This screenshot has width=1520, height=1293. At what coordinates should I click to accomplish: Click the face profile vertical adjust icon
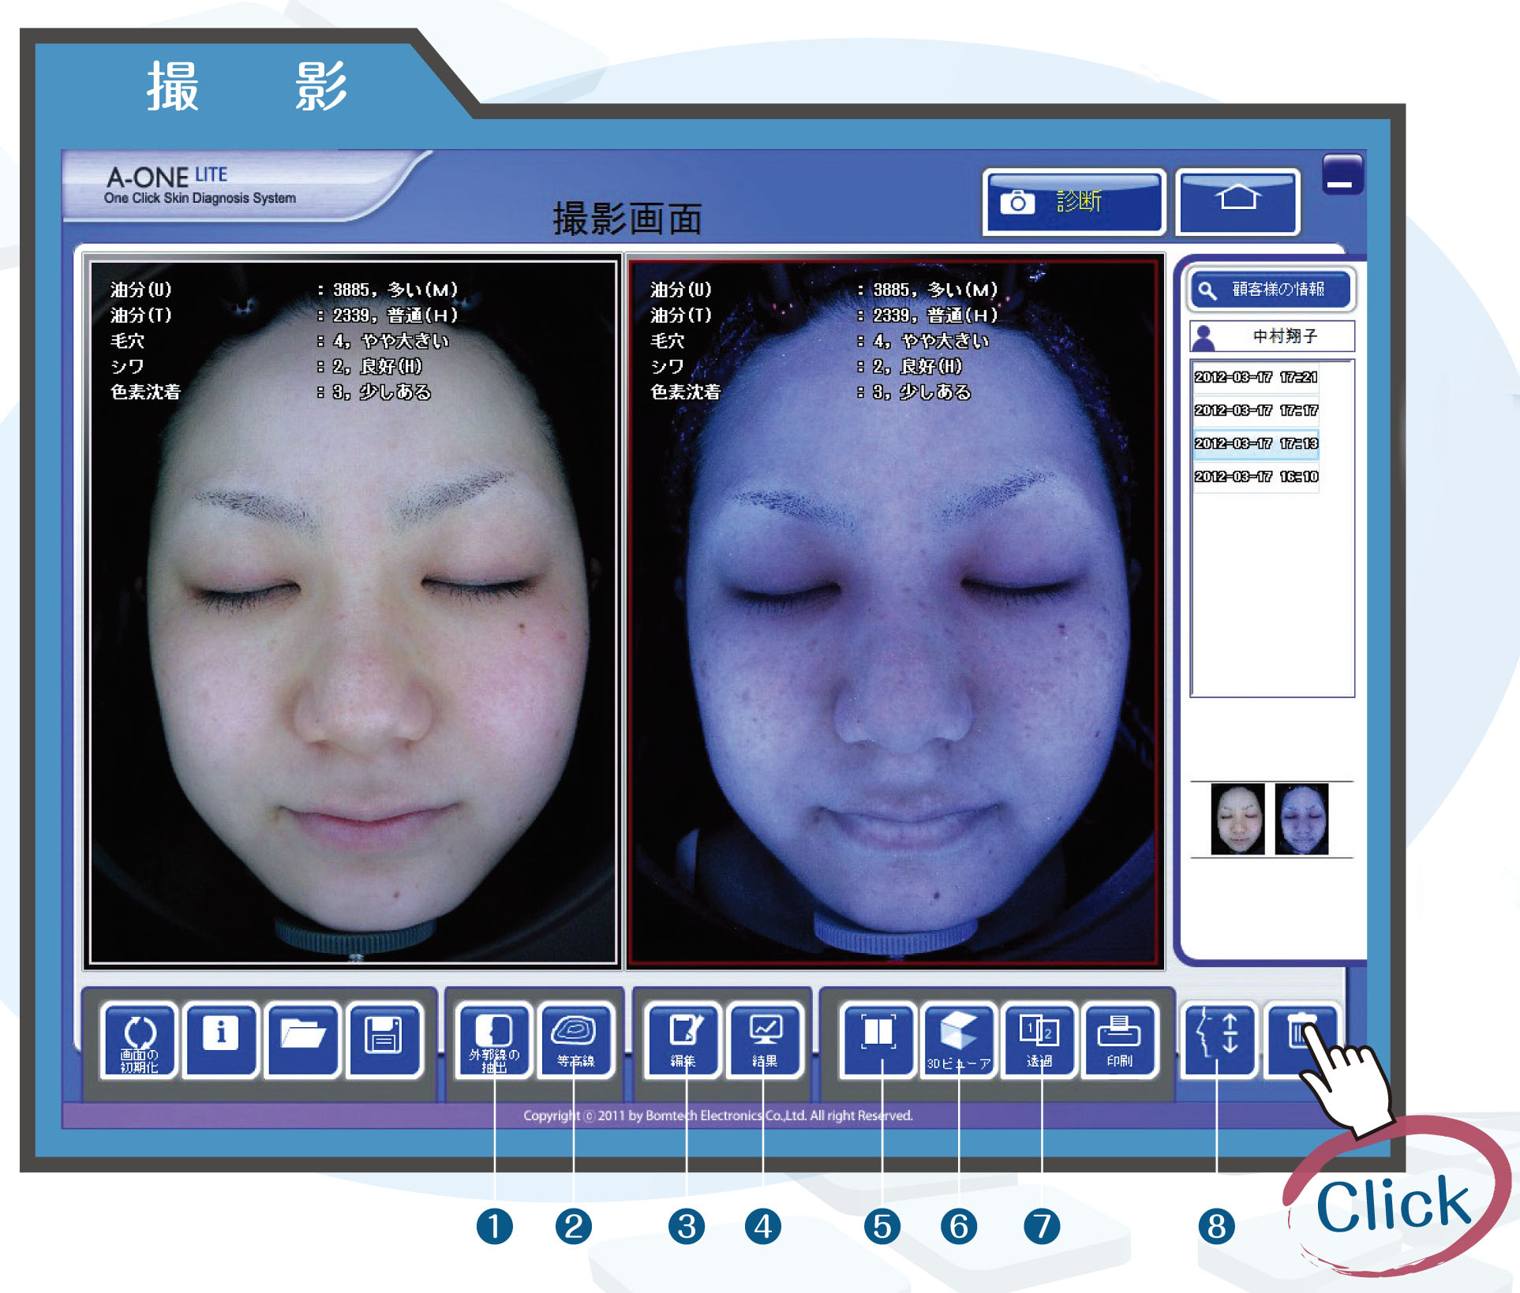tap(1218, 1040)
